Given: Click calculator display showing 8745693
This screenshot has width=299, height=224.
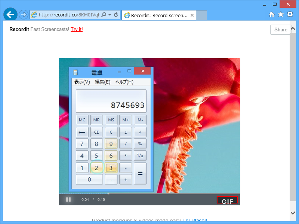Looking at the screenshot, I should (x=111, y=101).
